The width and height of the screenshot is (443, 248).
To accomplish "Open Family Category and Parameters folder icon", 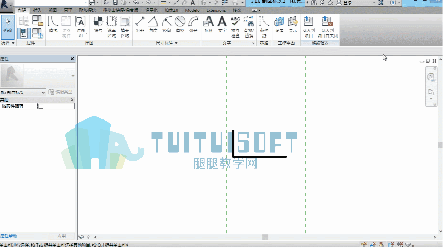I will [38, 21].
